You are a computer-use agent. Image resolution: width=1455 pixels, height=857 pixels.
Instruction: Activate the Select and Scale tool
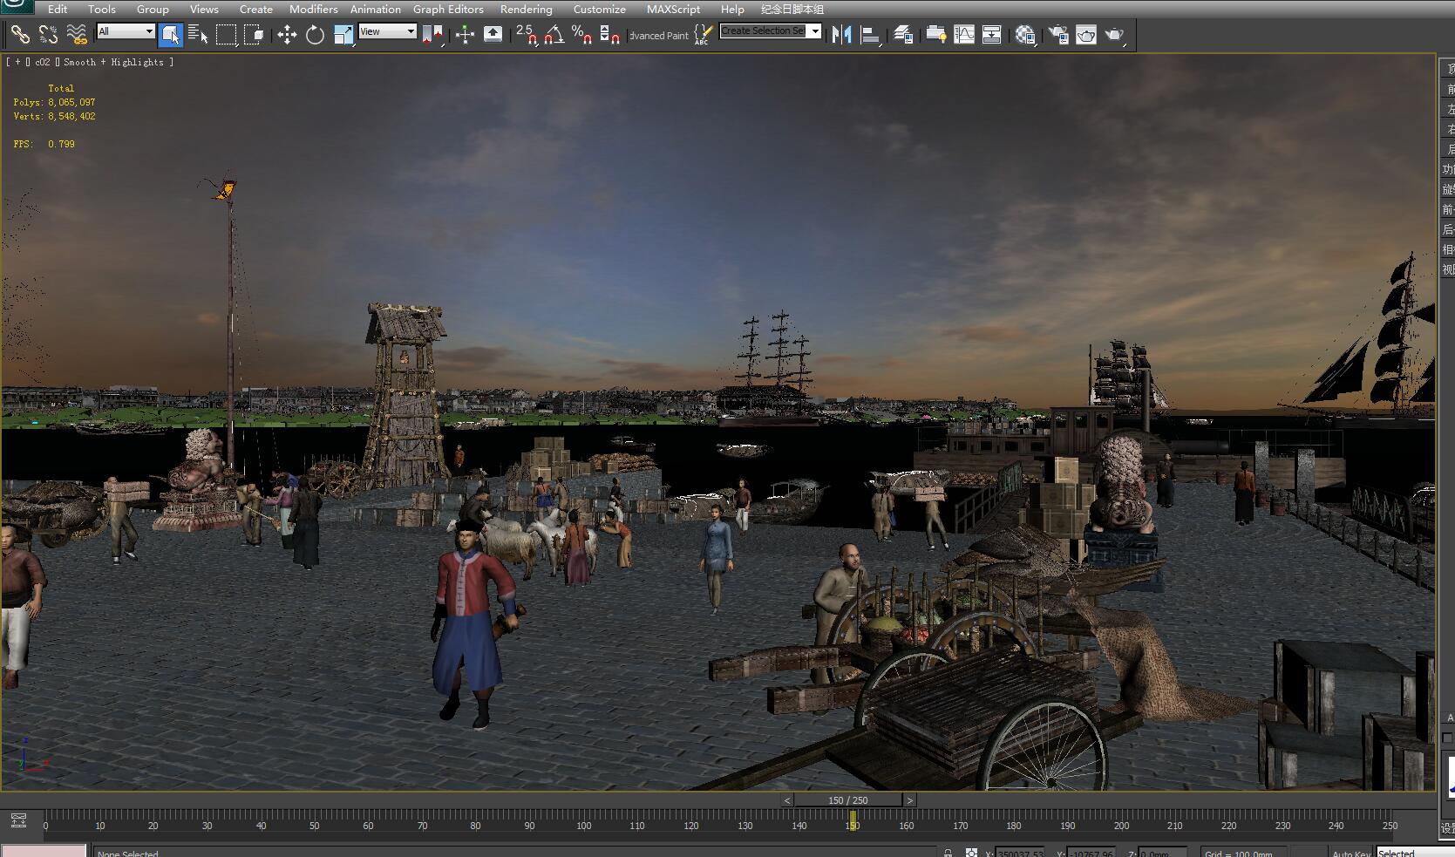tap(343, 35)
